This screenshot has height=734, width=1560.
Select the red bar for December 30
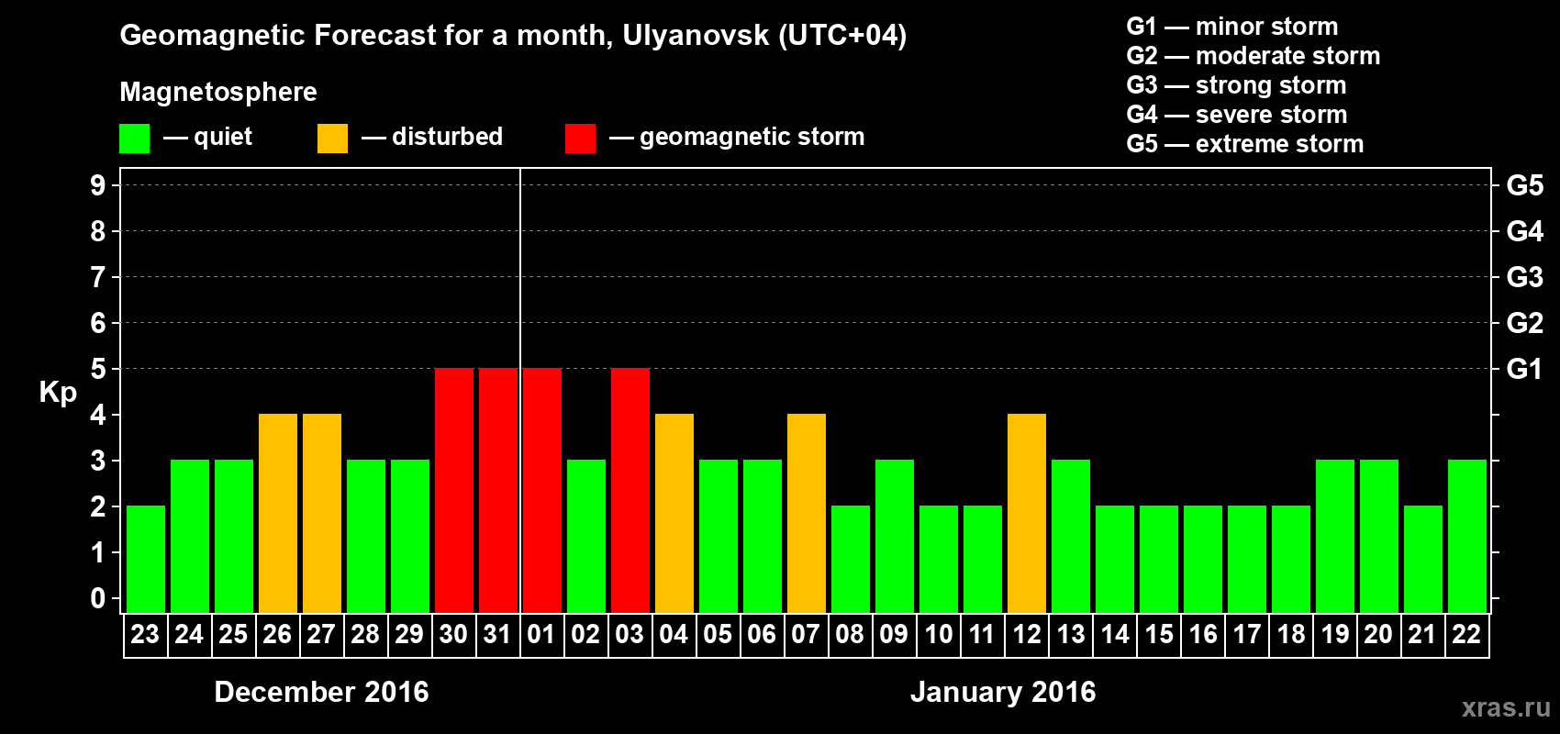coord(454,490)
